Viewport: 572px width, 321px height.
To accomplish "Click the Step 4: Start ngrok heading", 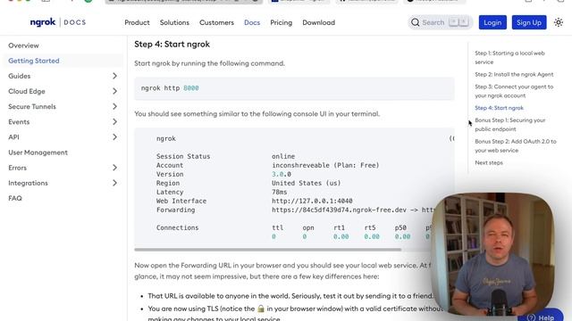I will 172,45.
